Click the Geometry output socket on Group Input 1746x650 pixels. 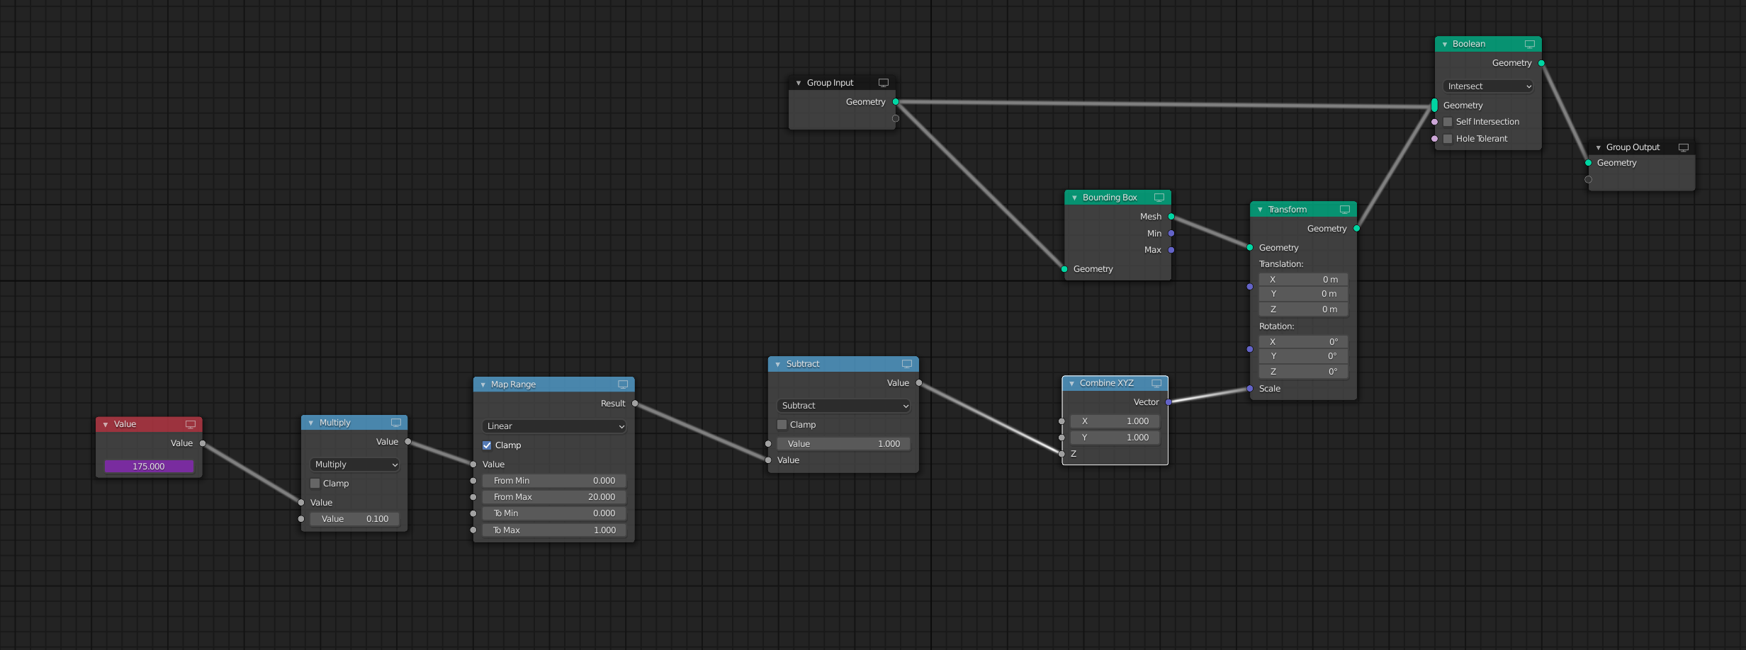point(896,101)
